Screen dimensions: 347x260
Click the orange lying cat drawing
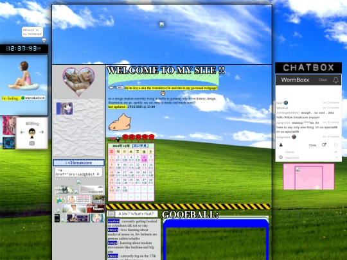tap(120, 122)
